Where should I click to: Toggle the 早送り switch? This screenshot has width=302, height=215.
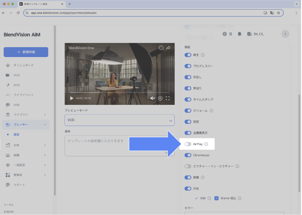tap(188, 88)
